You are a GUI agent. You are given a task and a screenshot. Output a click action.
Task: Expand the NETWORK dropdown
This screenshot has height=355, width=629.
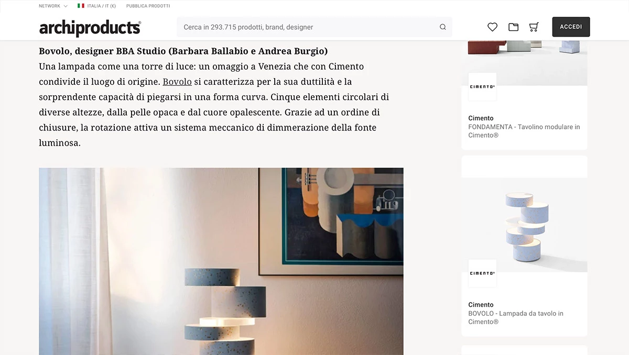coord(53,6)
